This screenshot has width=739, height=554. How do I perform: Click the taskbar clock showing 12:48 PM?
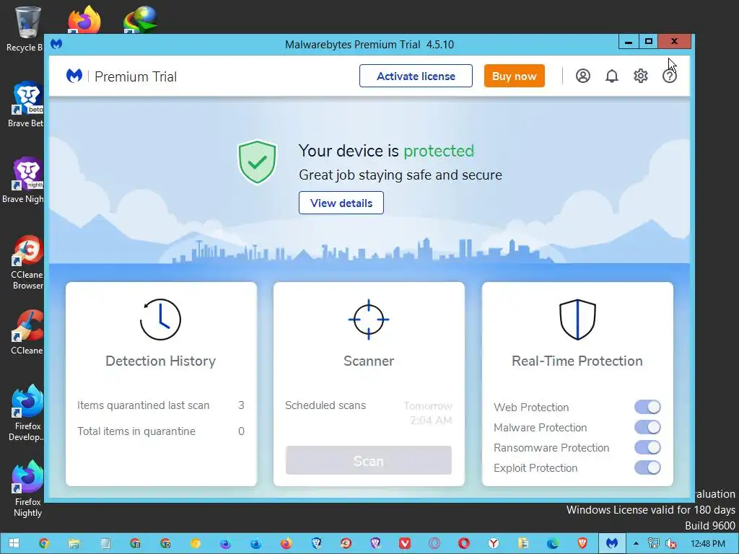707,544
